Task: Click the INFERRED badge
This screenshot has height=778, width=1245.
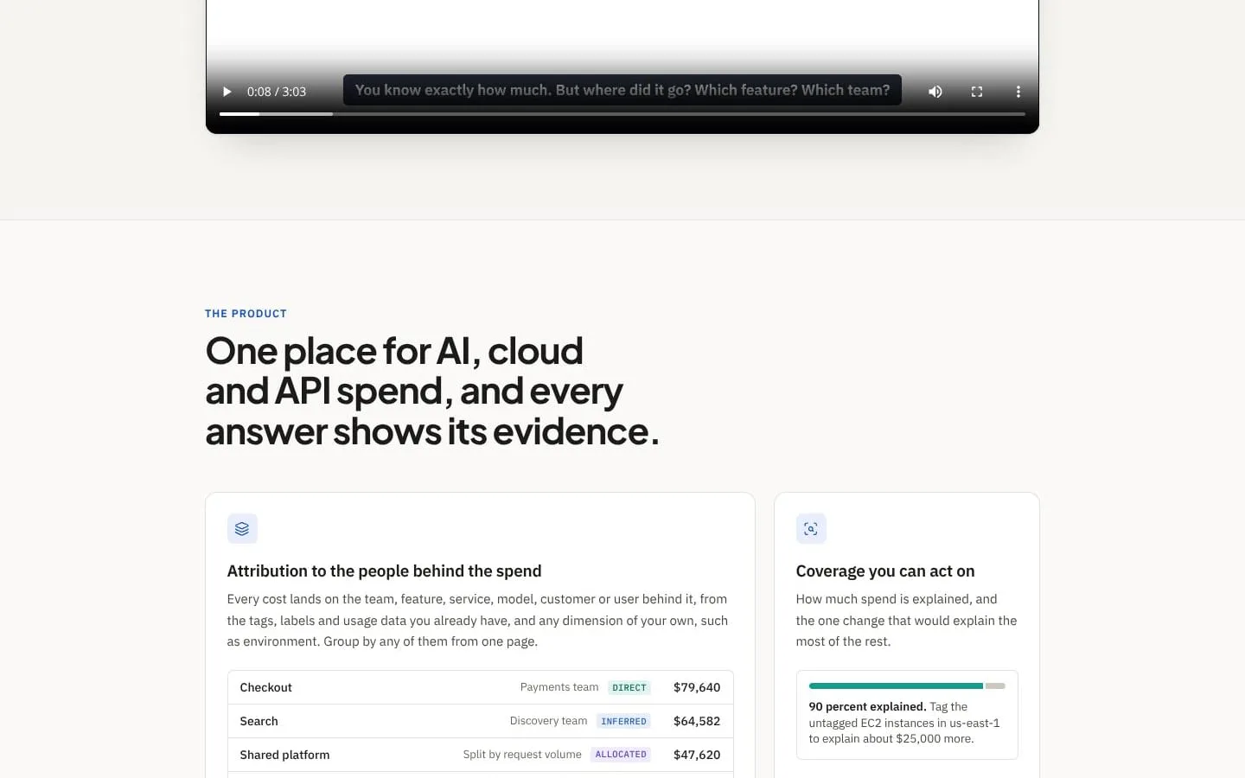Action: tap(623, 722)
